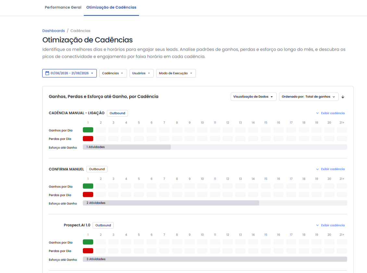Click red day 1 Perdas cell, Cadência Manual - Ligação
Image resolution: width=367 pixels, height=273 pixels.
[x=88, y=138]
